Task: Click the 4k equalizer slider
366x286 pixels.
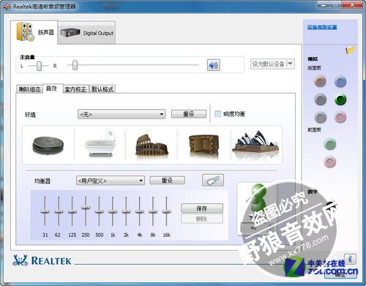Action: pyautogui.click(x=140, y=211)
